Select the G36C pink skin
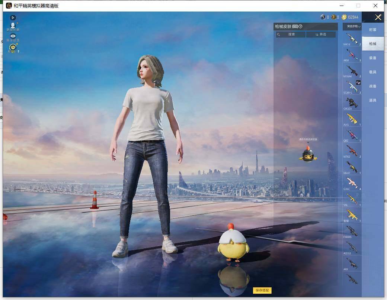The height and width of the screenshot is (300, 387). coord(352,183)
